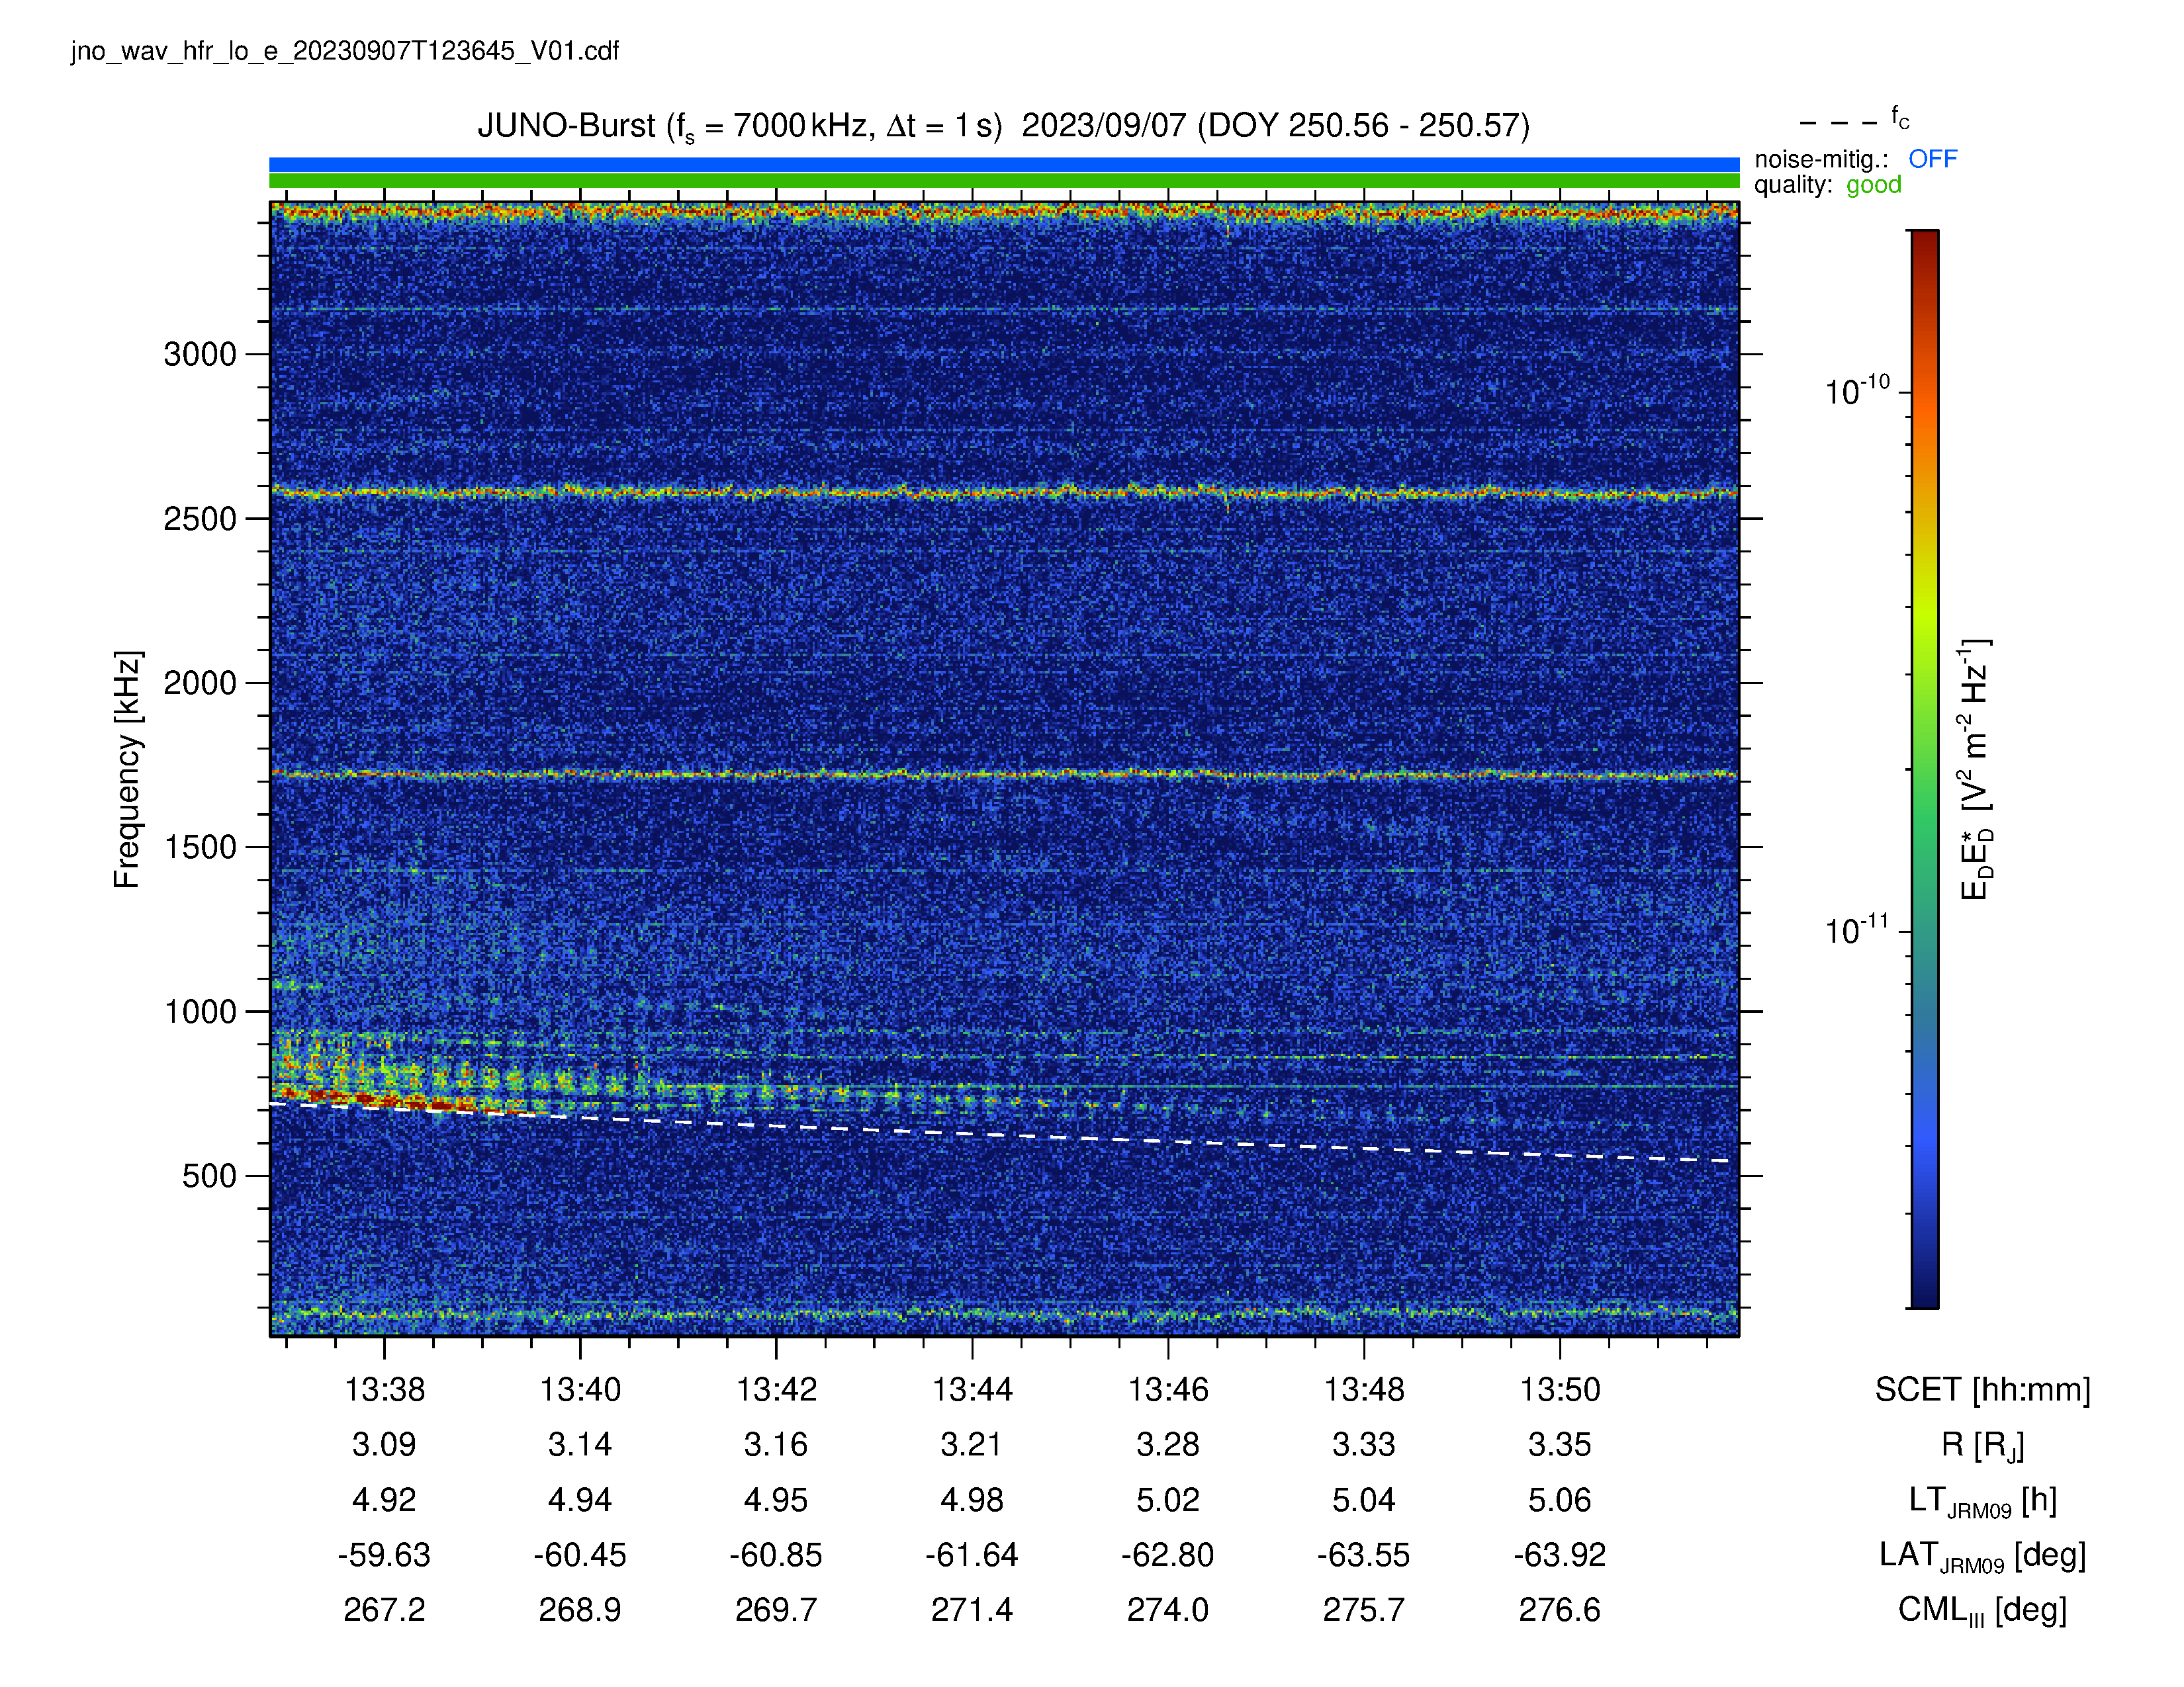
Task: Click the Frequency [kHz] axis title
Action: pyautogui.click(x=127, y=769)
